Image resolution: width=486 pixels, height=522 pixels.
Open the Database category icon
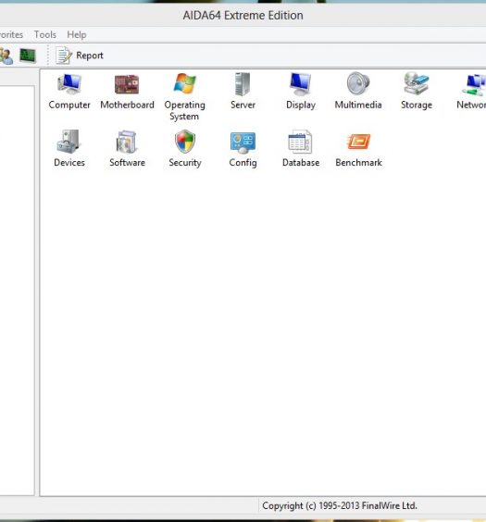(x=300, y=142)
